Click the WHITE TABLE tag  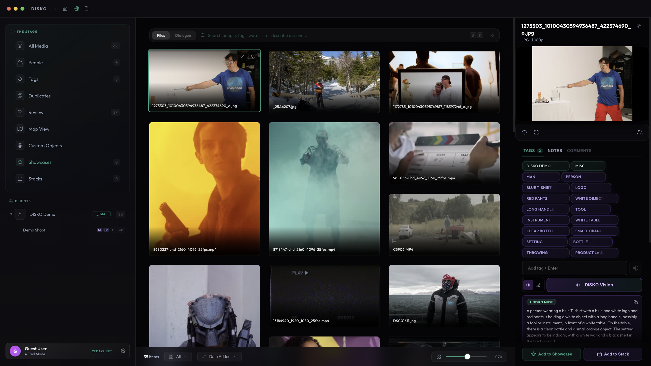[594, 220]
